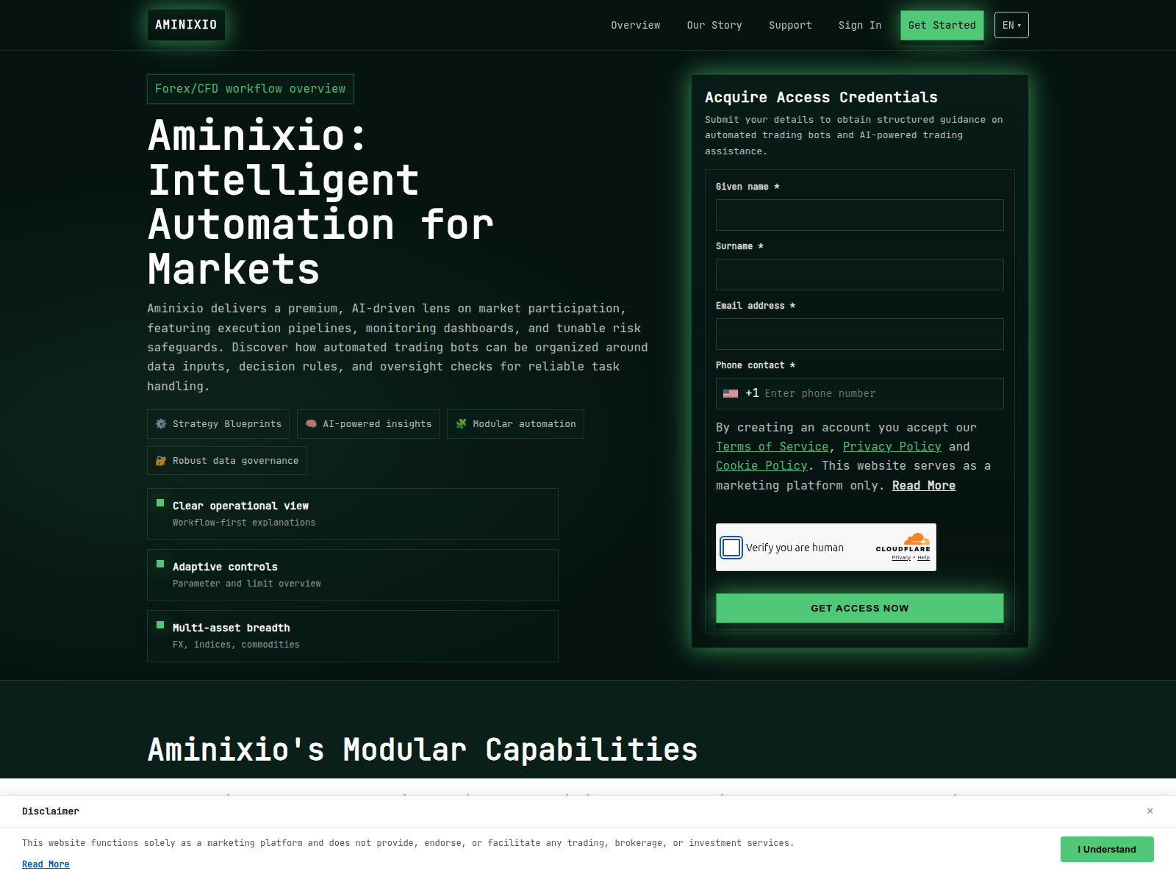This screenshot has height=882, width=1176.
Task: Open the Terms of Service link
Action: coord(772,446)
